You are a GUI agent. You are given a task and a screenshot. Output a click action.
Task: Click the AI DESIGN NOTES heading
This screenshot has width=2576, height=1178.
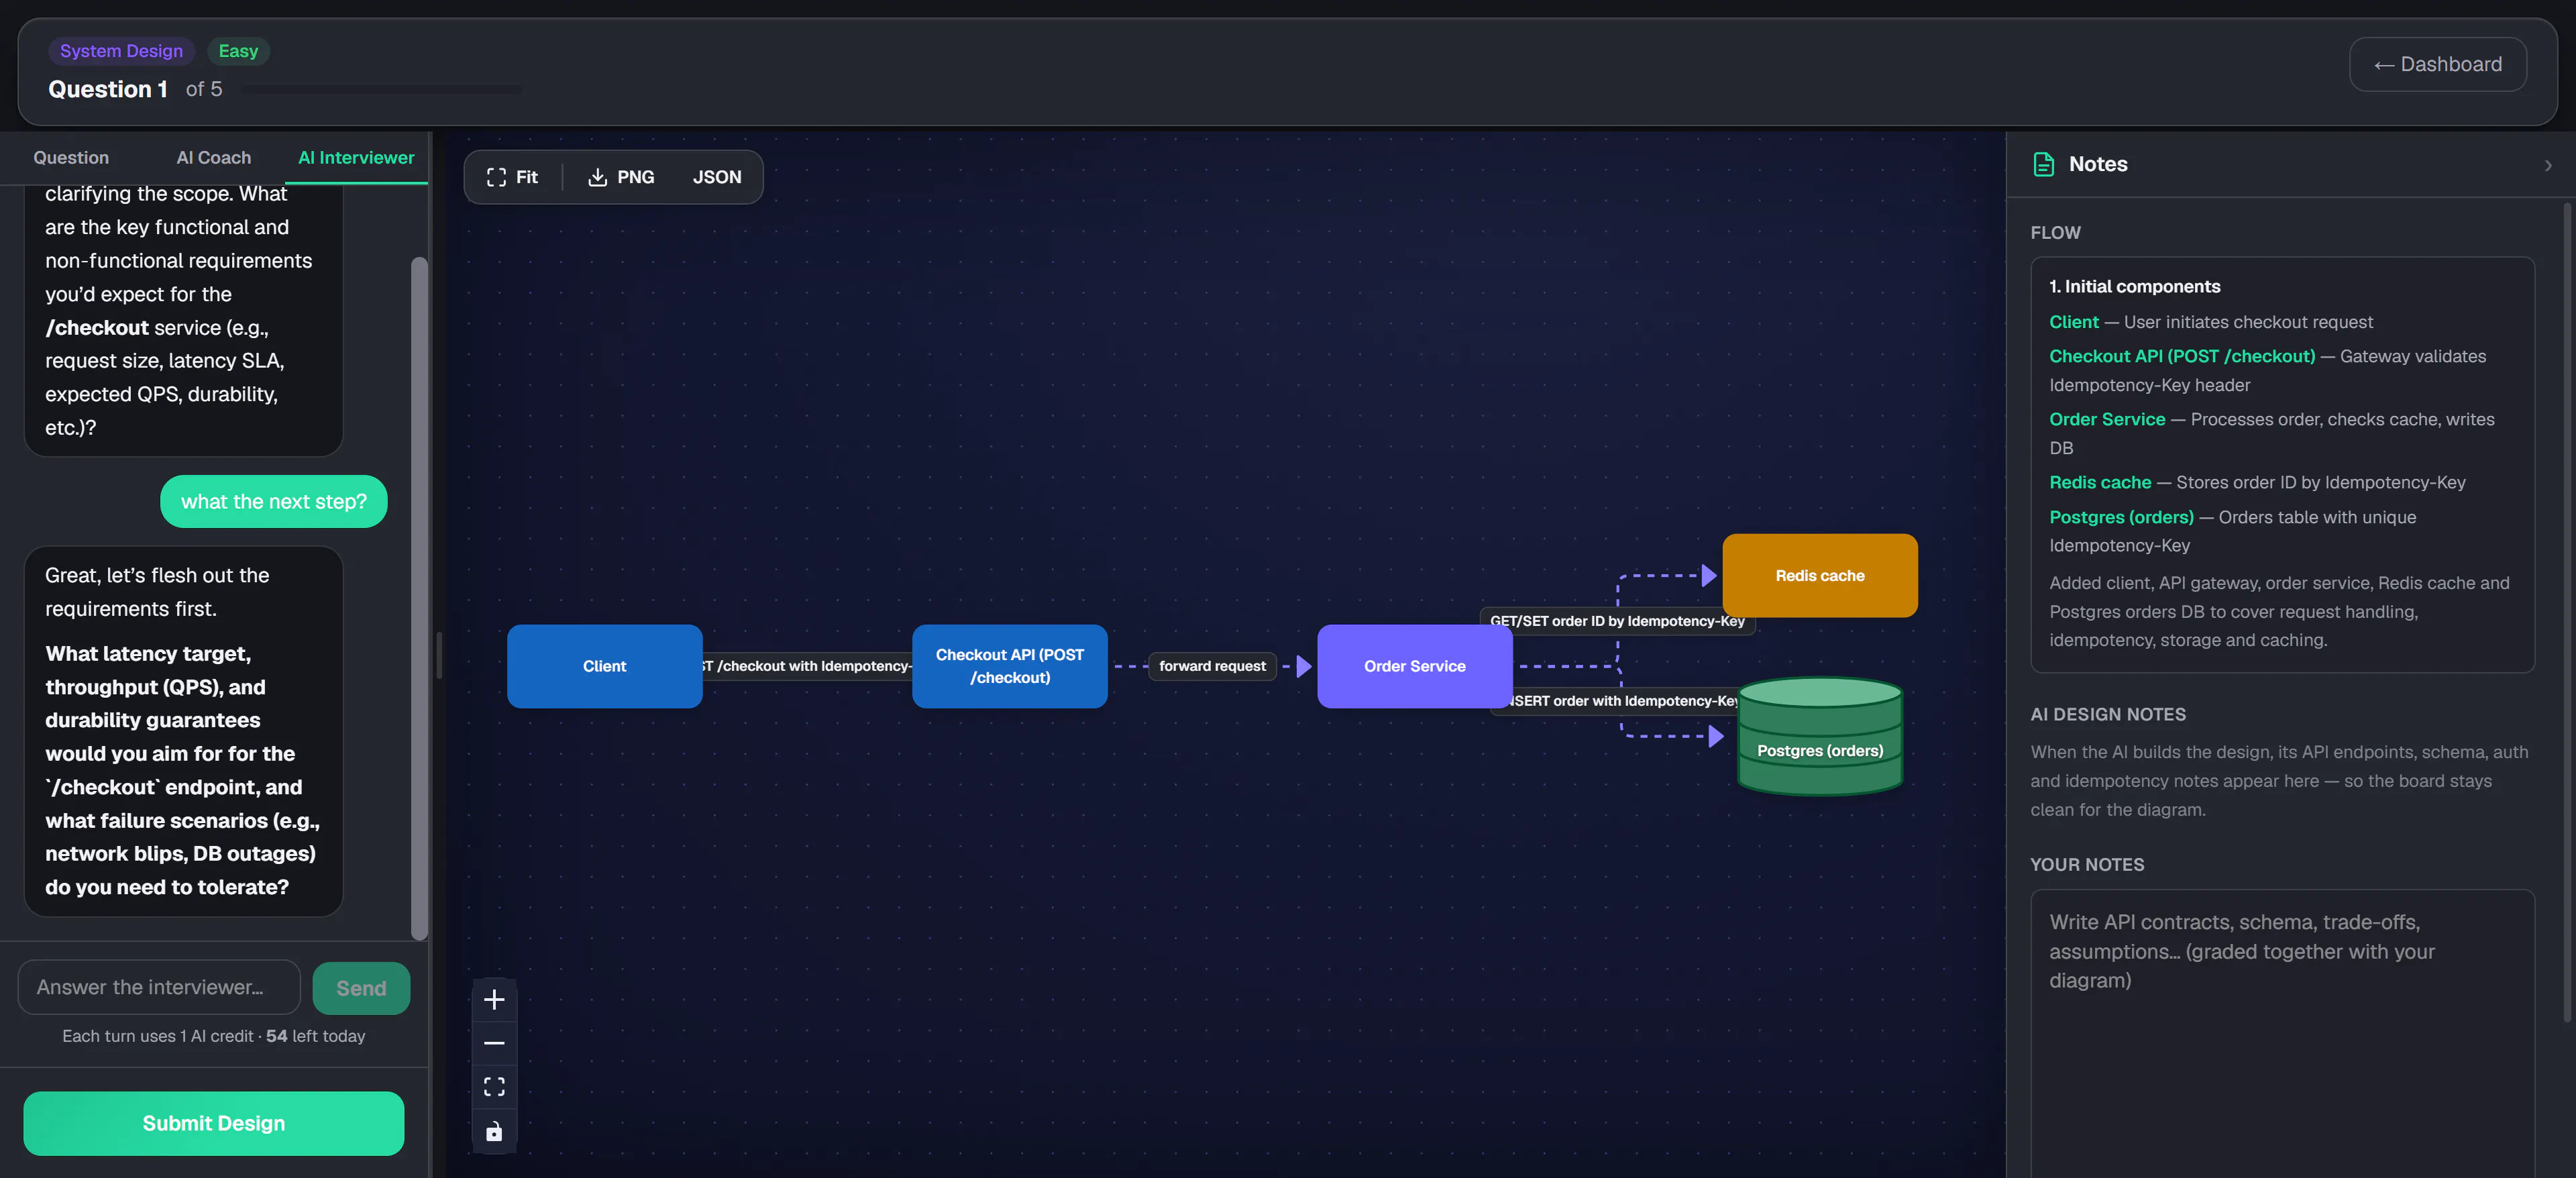[2108, 714]
